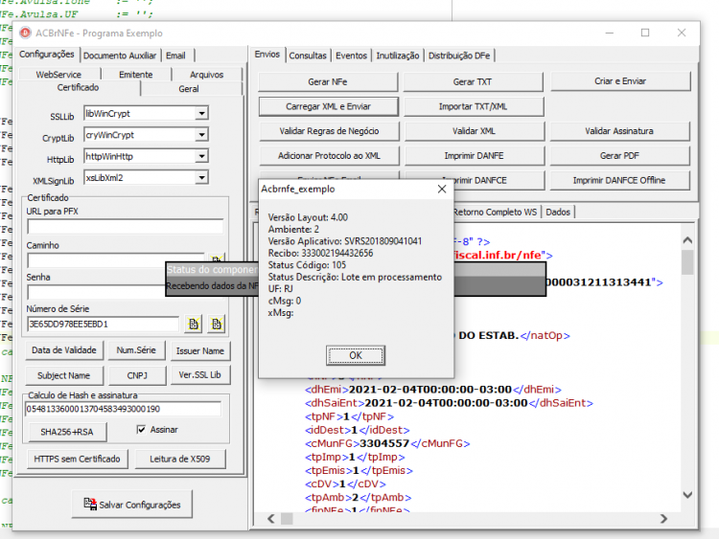Switch to the Configurações tab

coord(47,54)
